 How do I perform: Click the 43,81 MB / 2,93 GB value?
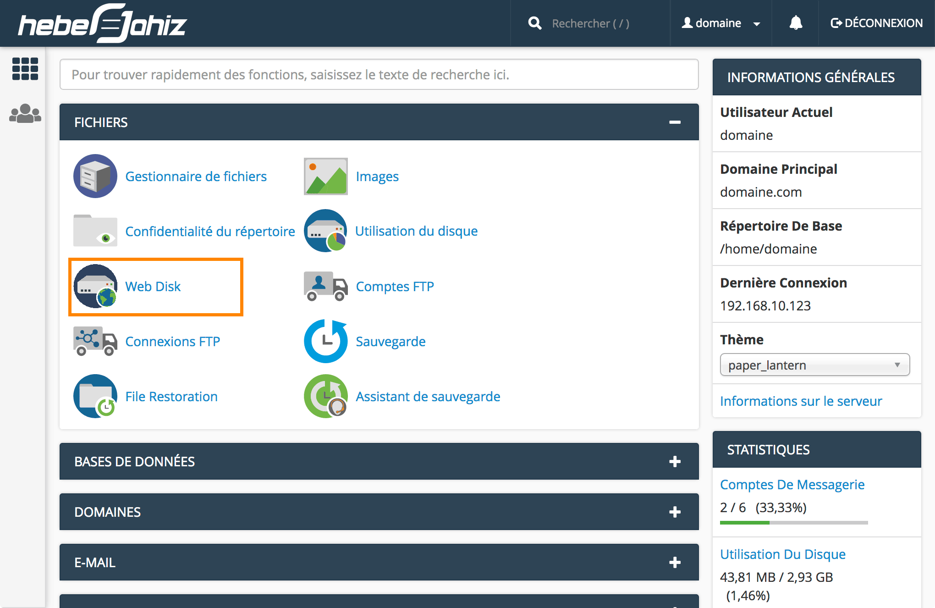tap(776, 577)
